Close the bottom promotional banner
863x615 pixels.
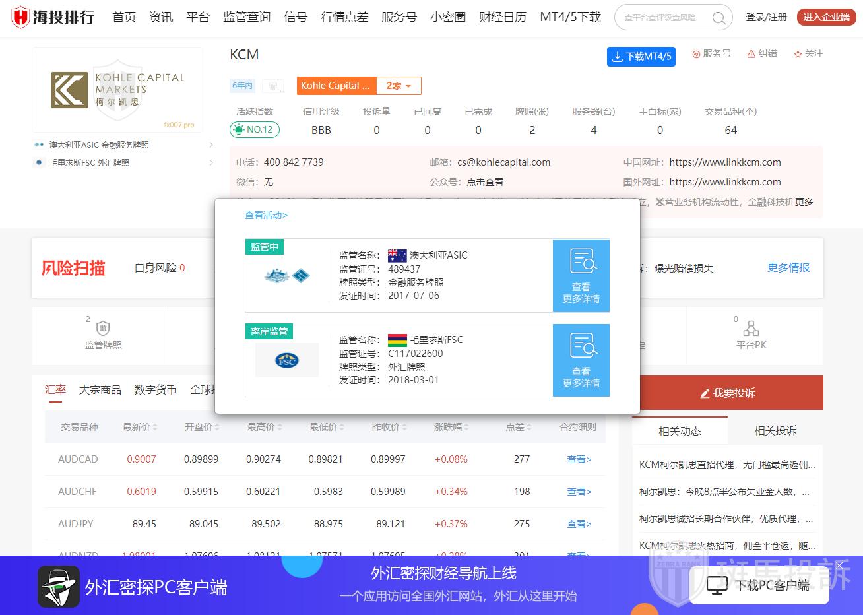click(839, 566)
